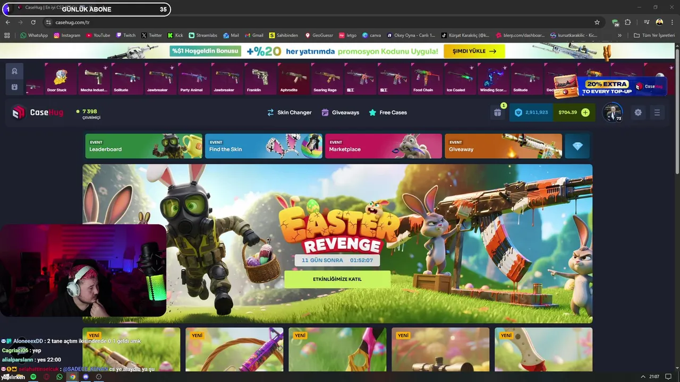Open the YouTube bookmark
The image size is (680, 382).
pos(98,36)
